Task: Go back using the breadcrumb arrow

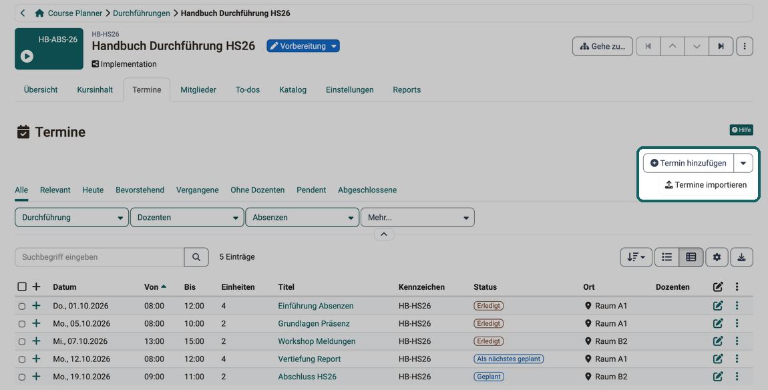Action: [x=23, y=13]
